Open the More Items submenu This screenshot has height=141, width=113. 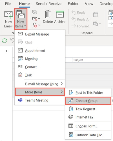coord(40,92)
